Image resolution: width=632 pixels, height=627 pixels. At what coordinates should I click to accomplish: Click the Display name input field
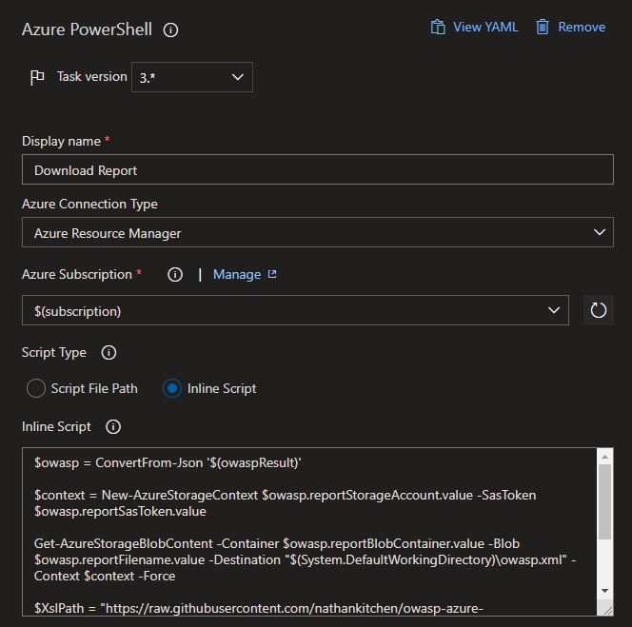(x=318, y=169)
